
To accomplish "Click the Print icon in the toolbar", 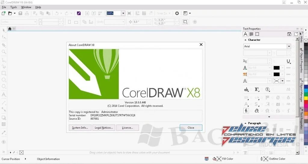I will 27,13.
